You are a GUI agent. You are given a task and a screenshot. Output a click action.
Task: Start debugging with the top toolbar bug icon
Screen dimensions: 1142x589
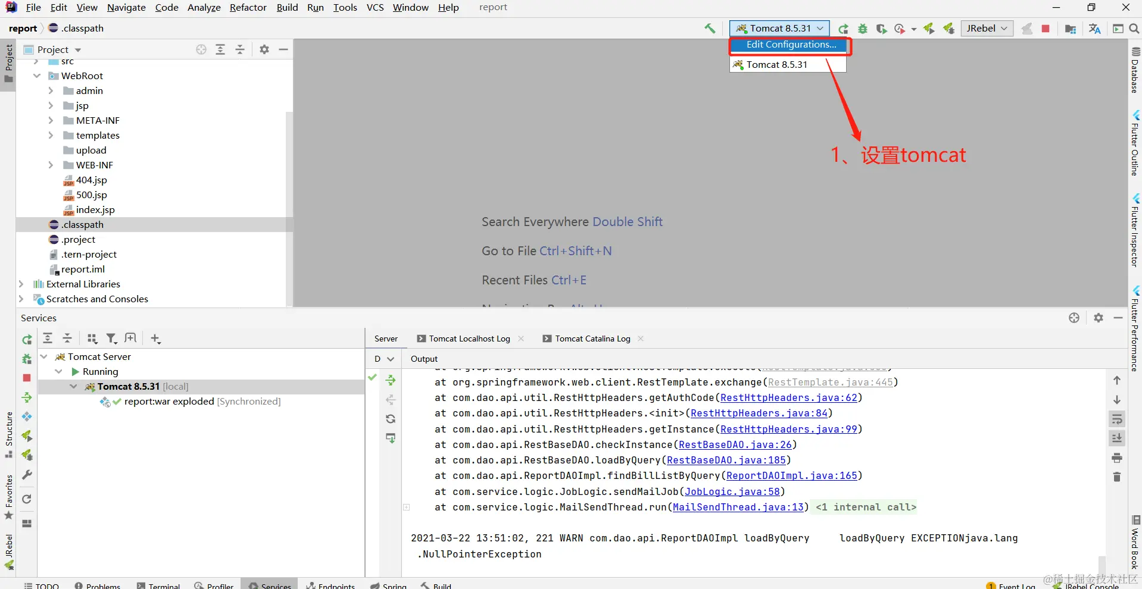[863, 29]
